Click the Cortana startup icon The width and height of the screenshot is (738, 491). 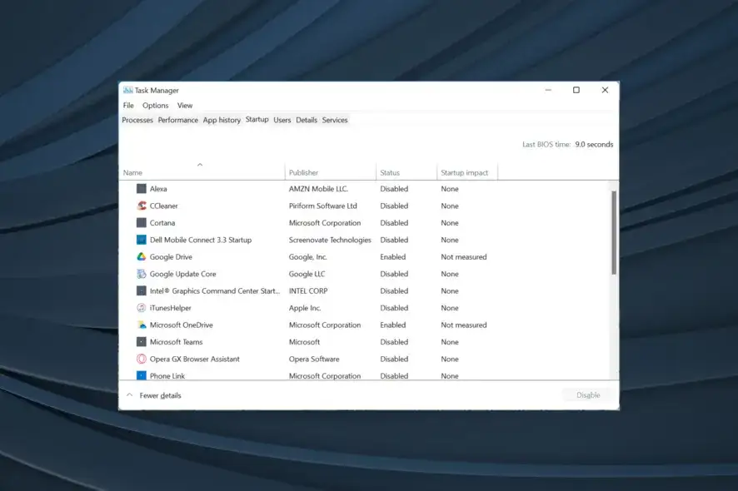coord(142,223)
